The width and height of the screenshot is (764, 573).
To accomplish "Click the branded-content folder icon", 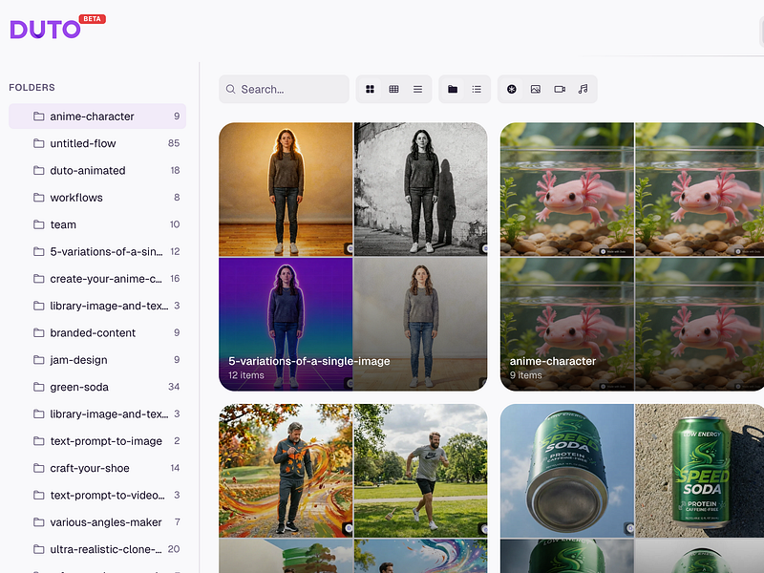I will (38, 332).
